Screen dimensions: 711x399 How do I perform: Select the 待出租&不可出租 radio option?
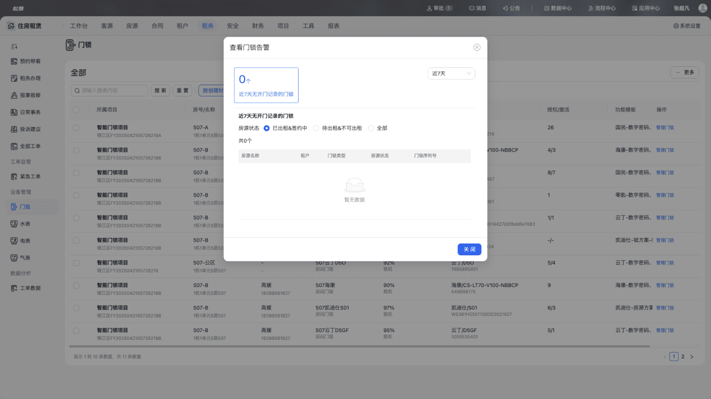(337, 128)
